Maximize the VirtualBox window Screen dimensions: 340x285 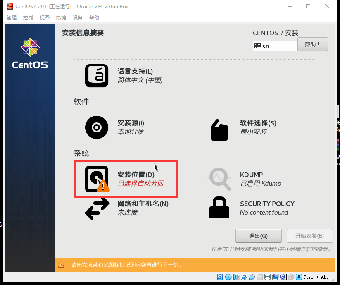(308, 6)
